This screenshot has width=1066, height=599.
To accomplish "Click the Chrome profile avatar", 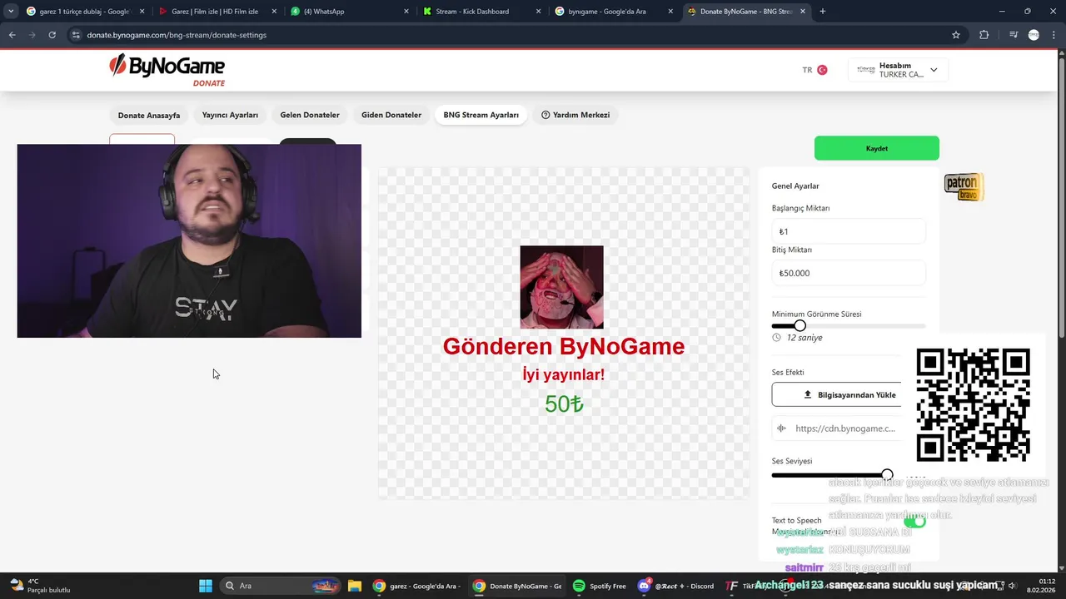I will click(1034, 35).
